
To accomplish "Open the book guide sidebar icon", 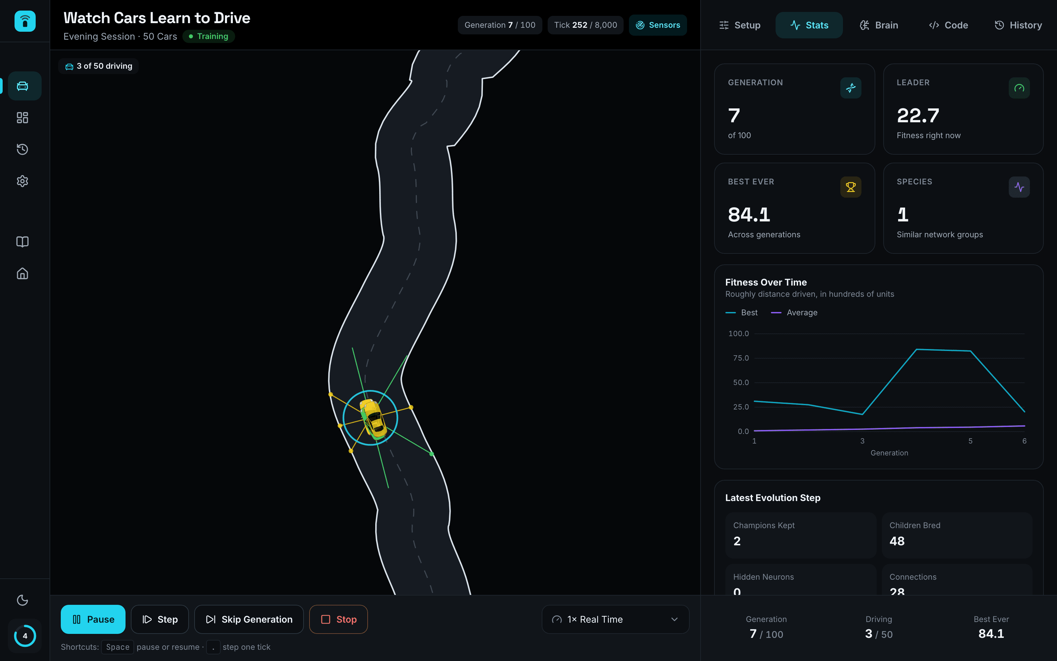I will (23, 242).
